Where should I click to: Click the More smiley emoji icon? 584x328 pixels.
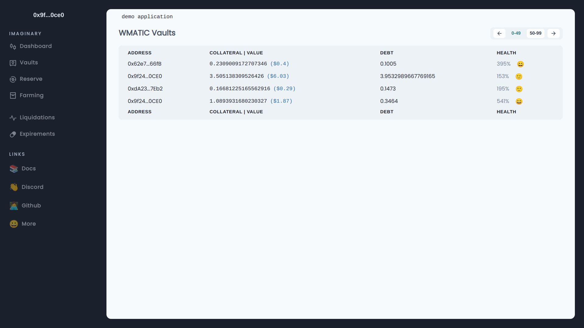(14, 224)
